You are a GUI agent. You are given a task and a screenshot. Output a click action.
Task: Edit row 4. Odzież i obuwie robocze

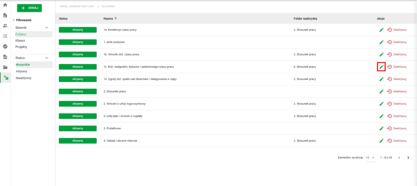pos(381,141)
